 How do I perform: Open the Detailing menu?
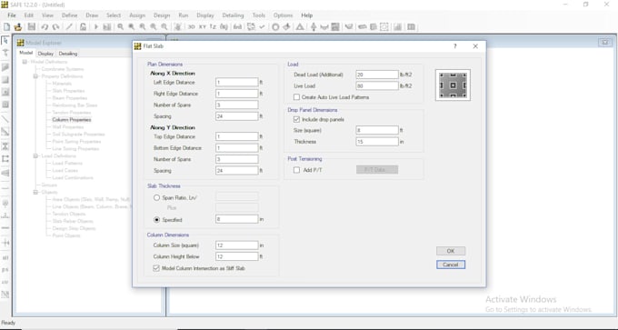click(233, 15)
